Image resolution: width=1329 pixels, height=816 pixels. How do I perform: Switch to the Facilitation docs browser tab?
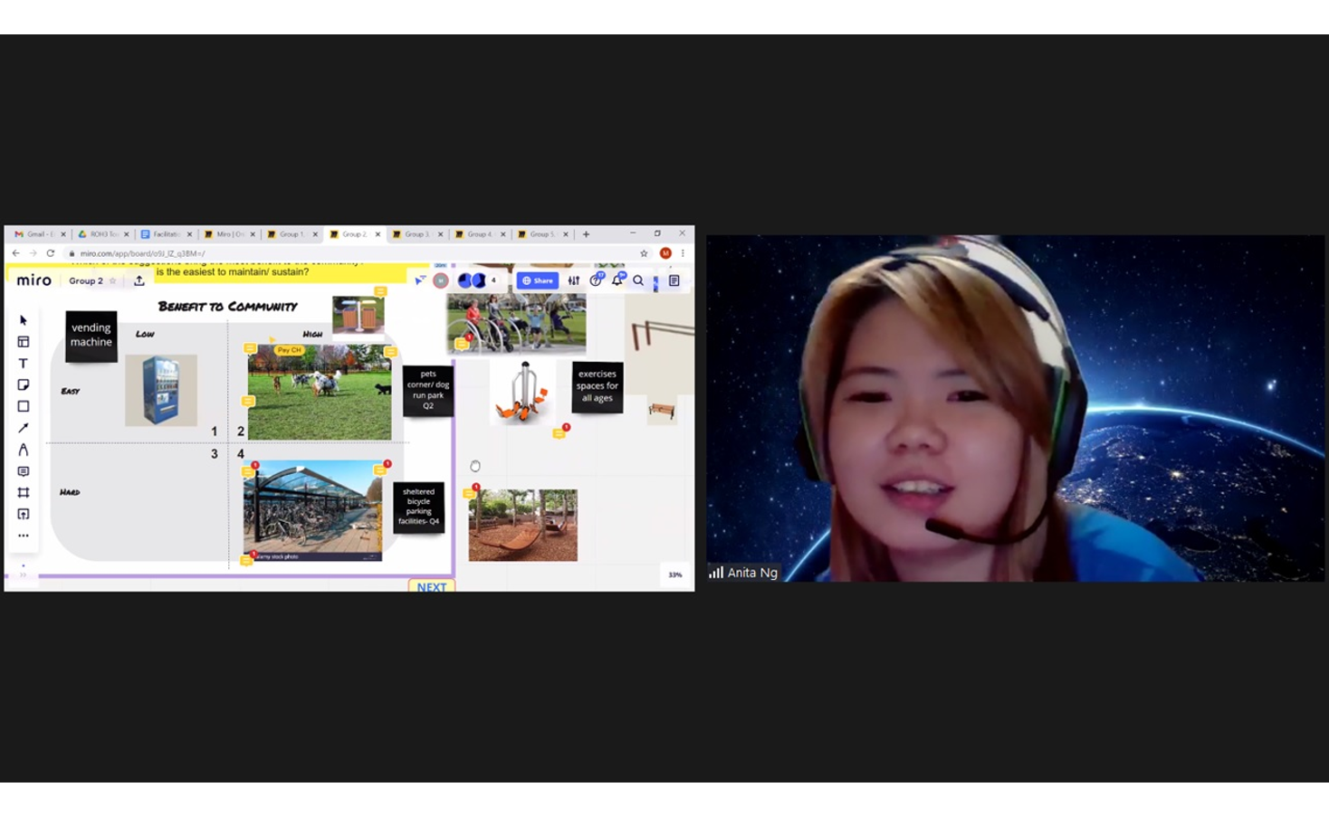165,234
